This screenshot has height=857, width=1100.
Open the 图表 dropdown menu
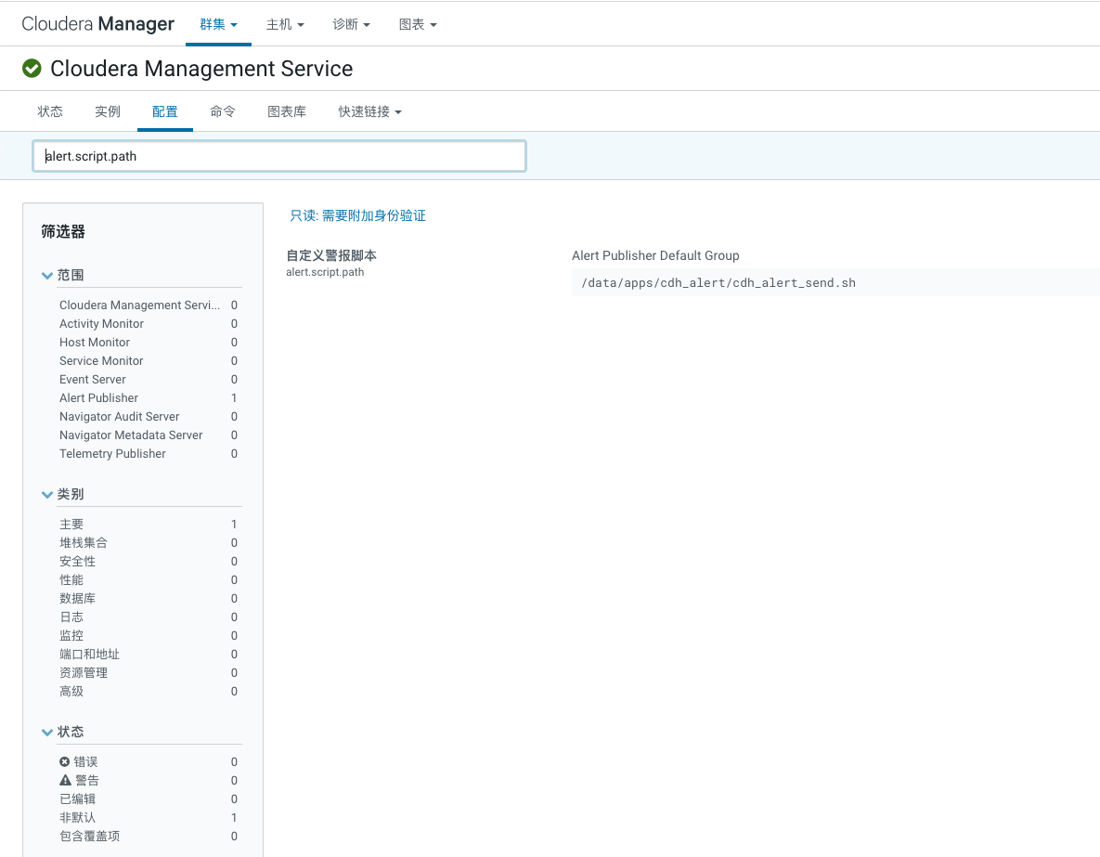(x=418, y=24)
